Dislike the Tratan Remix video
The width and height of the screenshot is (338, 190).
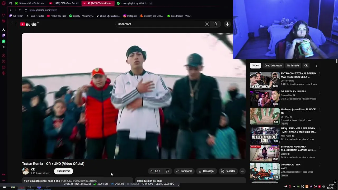pos(167,171)
